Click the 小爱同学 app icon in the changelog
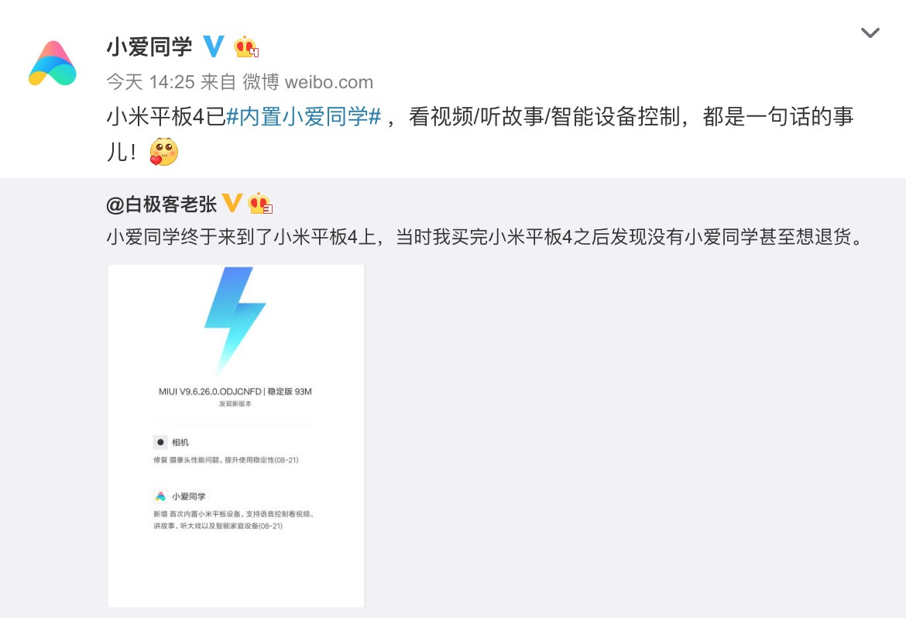The width and height of the screenshot is (906, 618). pos(160,496)
